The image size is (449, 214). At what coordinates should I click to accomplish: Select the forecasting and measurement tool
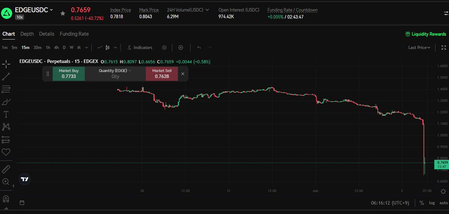click(6, 139)
